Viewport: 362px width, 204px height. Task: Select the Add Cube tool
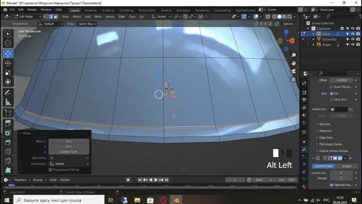(x=8, y=113)
